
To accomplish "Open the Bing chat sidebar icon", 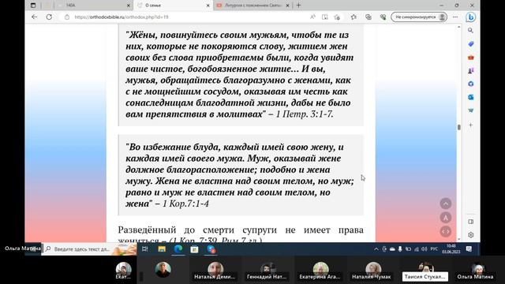I will [x=471, y=17].
